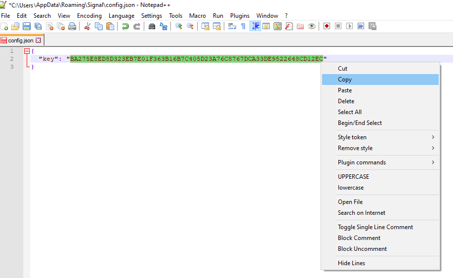The height and width of the screenshot is (278, 453).
Task: Click the Close All toolbar icon
Action: (61, 26)
